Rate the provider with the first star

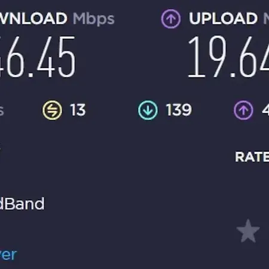pos(248,231)
